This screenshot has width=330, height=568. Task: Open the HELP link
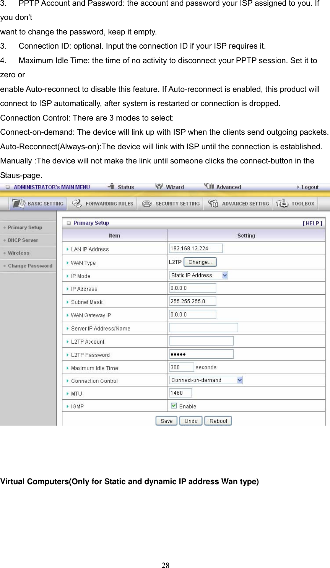point(312,223)
